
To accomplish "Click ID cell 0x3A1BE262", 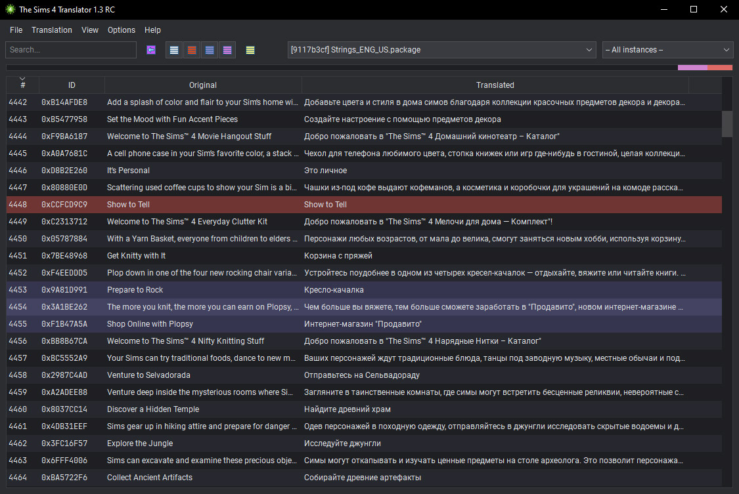I will [x=64, y=307].
